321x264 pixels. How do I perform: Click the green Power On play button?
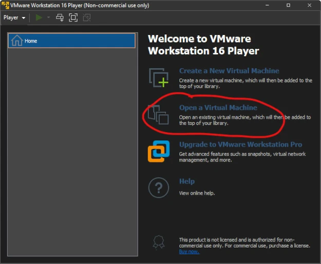(x=39, y=17)
